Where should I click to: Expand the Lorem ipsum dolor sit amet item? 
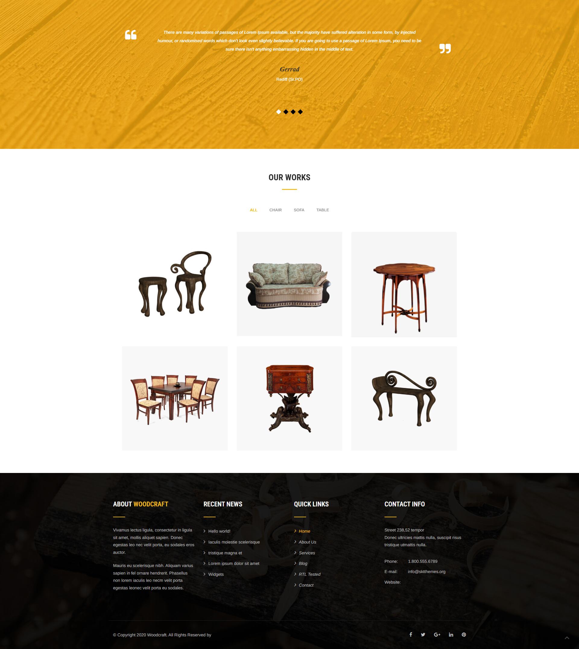pyautogui.click(x=234, y=564)
